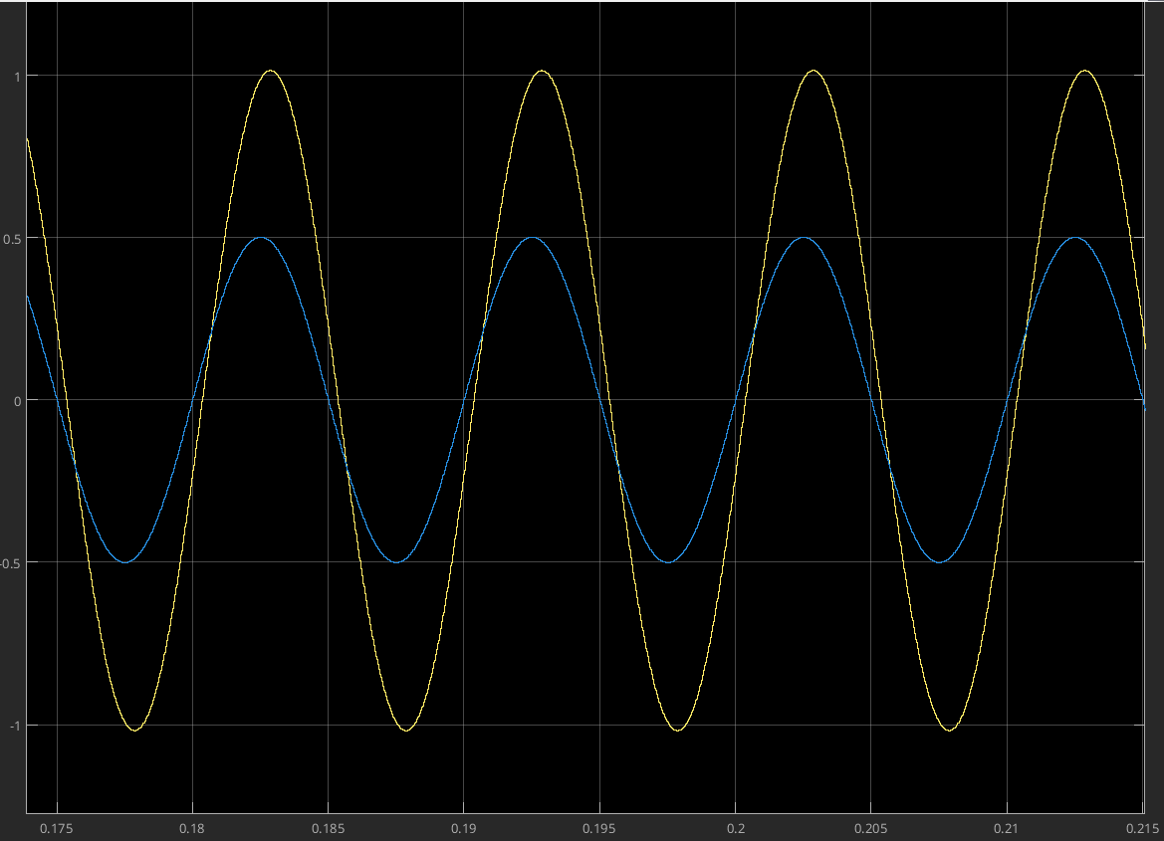Select the 0.2 x-axis tick label
This screenshot has height=841, width=1164.
(735, 828)
